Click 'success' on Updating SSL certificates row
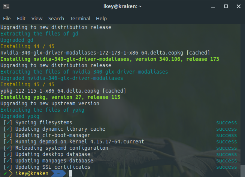245x177 pixels. pyautogui.click(x=227, y=167)
